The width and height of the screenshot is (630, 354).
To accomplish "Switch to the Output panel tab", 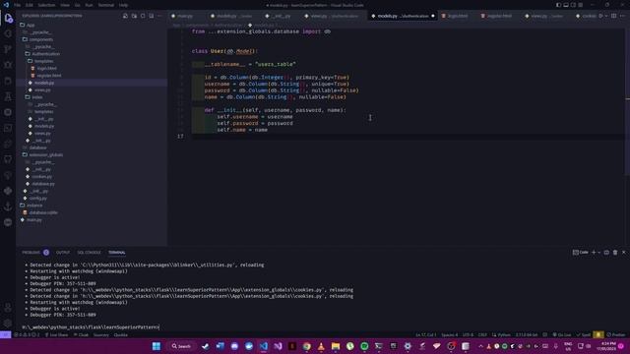I will pyautogui.click(x=63, y=253).
